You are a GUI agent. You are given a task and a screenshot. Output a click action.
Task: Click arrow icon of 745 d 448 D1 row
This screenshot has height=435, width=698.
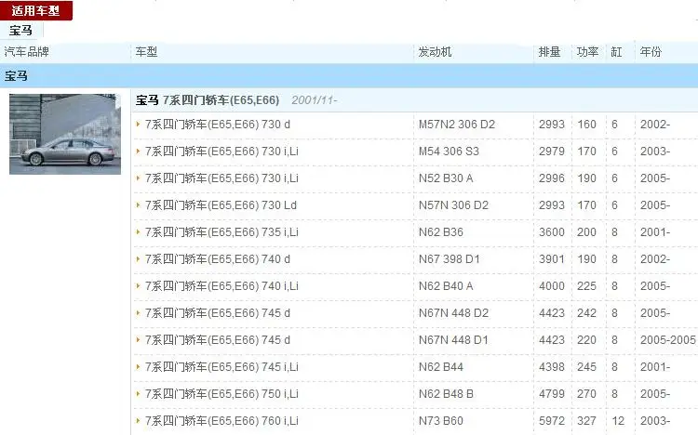coord(139,340)
